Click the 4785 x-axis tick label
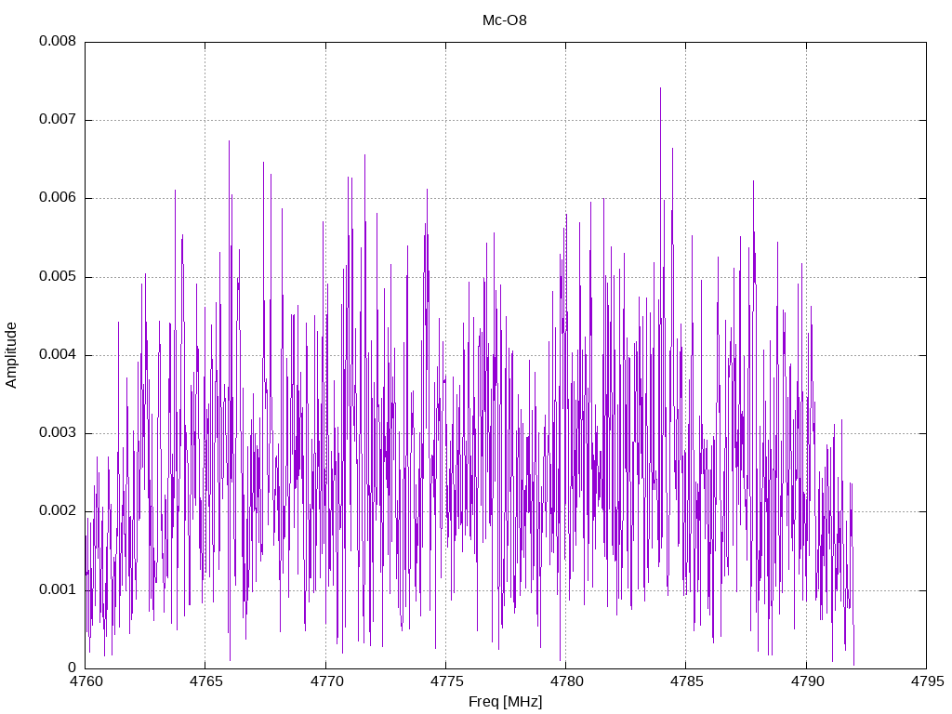952x714 pixels. click(x=687, y=681)
